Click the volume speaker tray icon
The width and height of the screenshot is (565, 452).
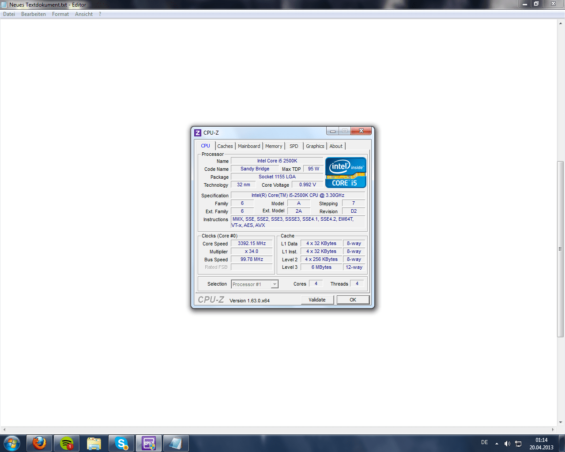(507, 444)
